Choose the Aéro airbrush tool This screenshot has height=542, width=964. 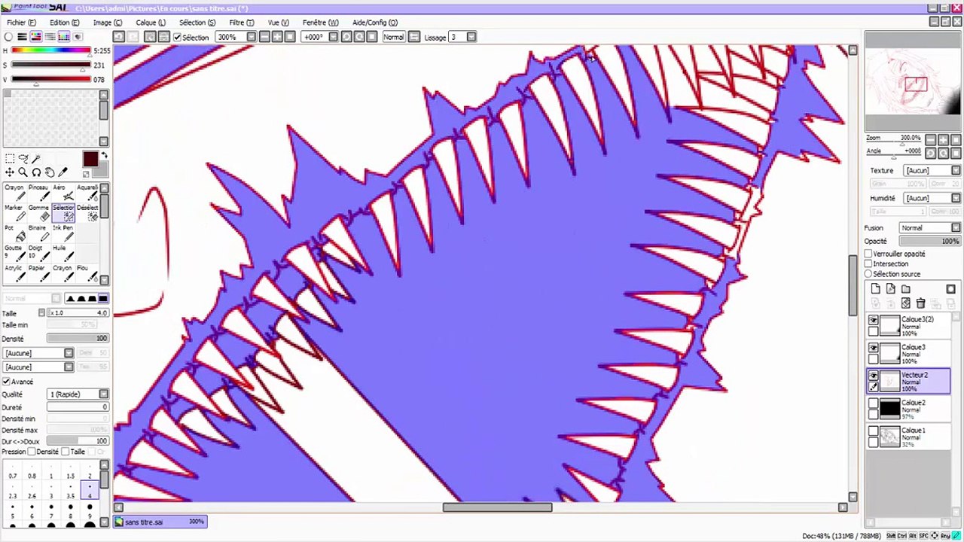click(x=63, y=192)
